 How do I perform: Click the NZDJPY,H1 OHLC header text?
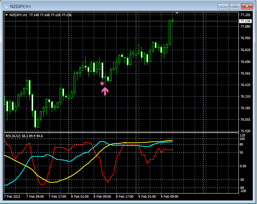tap(40, 15)
